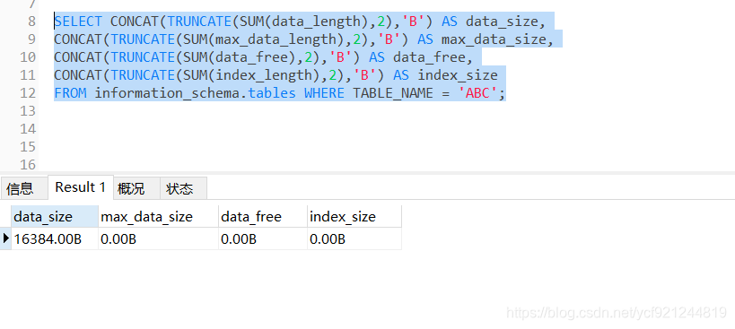Select the 0.00B cell under data_free
Viewport: 735px width, 329px height.
(x=263, y=239)
